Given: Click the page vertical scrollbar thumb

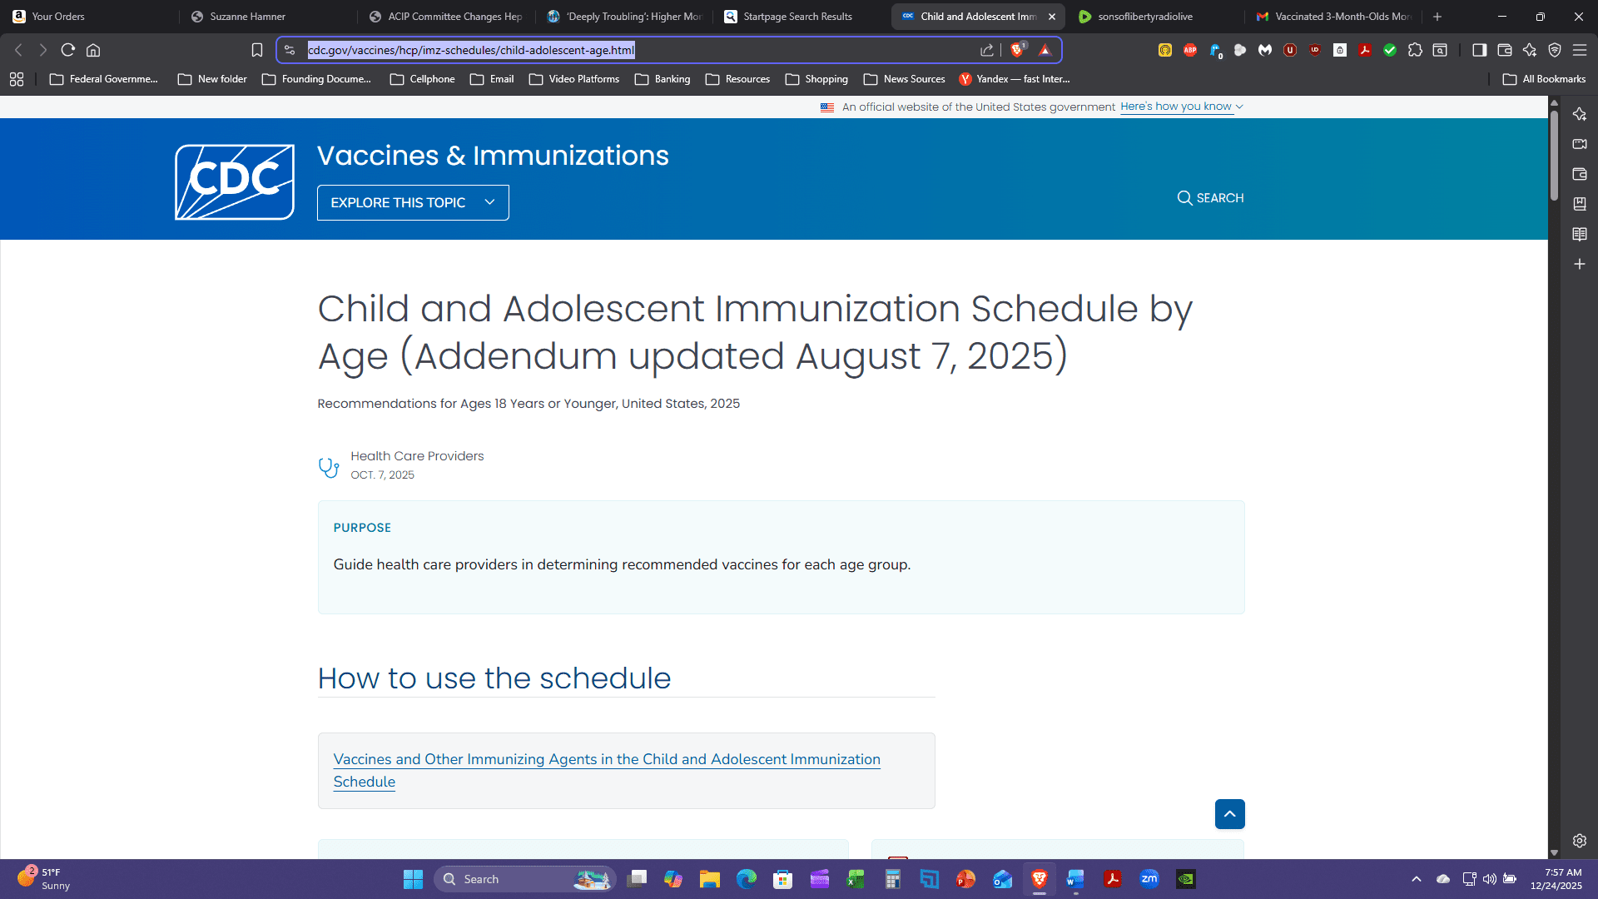Looking at the screenshot, I should tap(1554, 154).
